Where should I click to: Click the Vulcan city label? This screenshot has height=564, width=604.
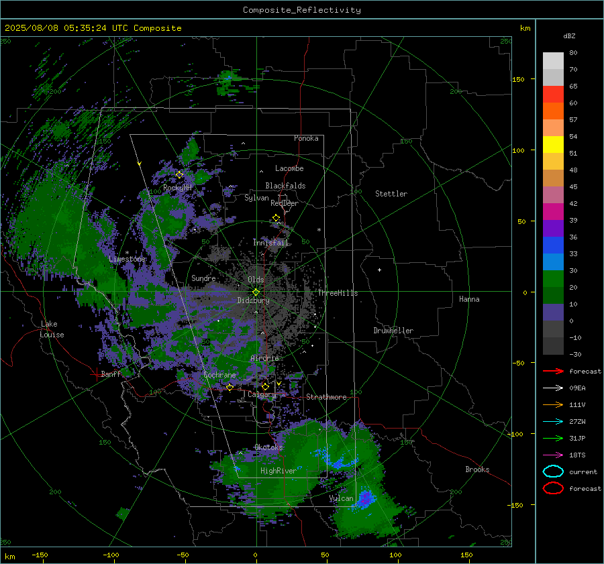click(x=341, y=498)
